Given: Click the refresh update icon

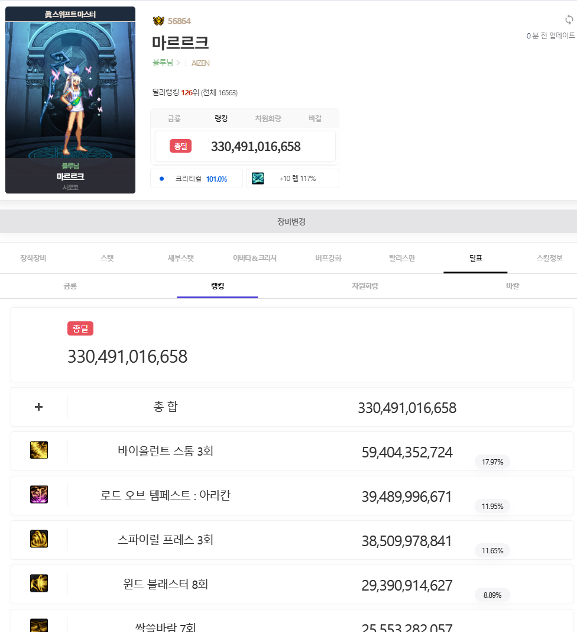Looking at the screenshot, I should 569,20.
